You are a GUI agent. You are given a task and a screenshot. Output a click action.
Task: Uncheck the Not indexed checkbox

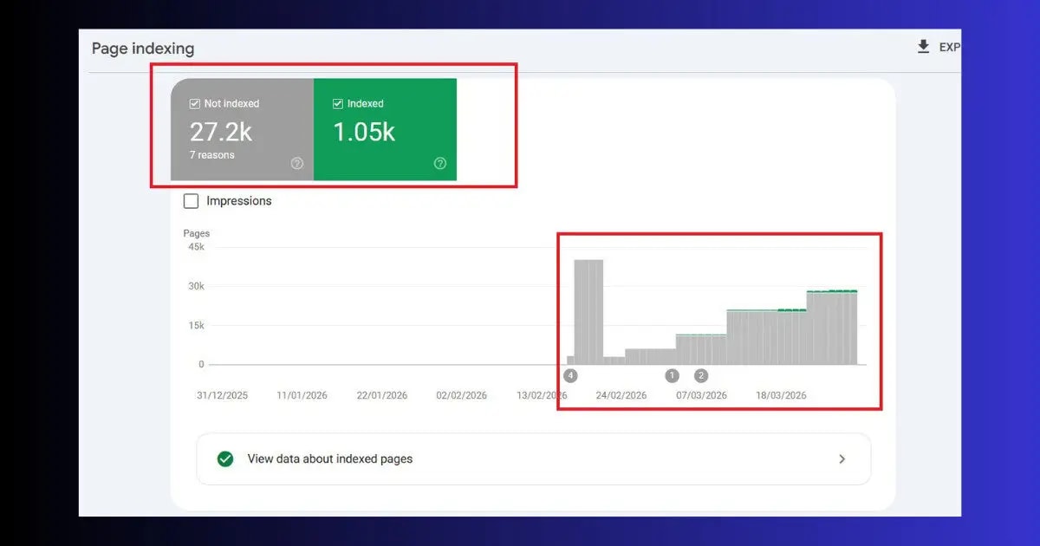[195, 103]
